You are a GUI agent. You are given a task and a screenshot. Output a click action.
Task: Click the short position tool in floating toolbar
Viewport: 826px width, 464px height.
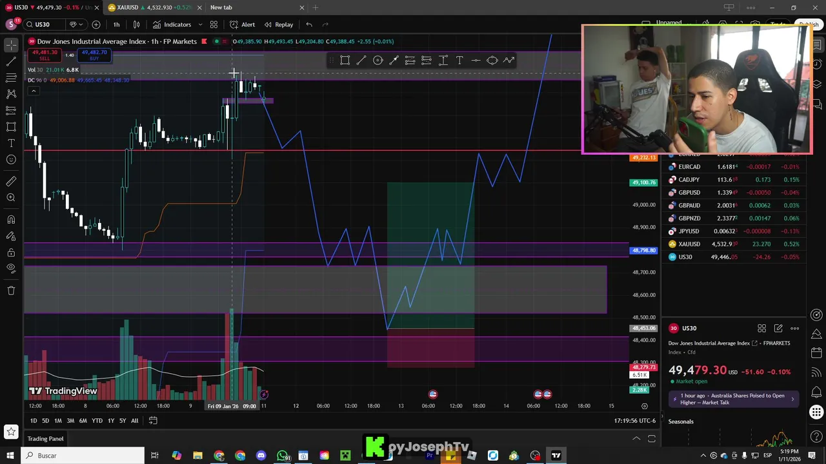tap(427, 61)
